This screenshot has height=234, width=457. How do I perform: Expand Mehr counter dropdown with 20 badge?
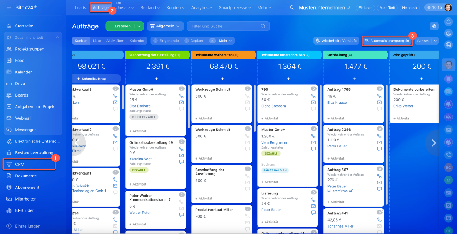click(x=221, y=41)
